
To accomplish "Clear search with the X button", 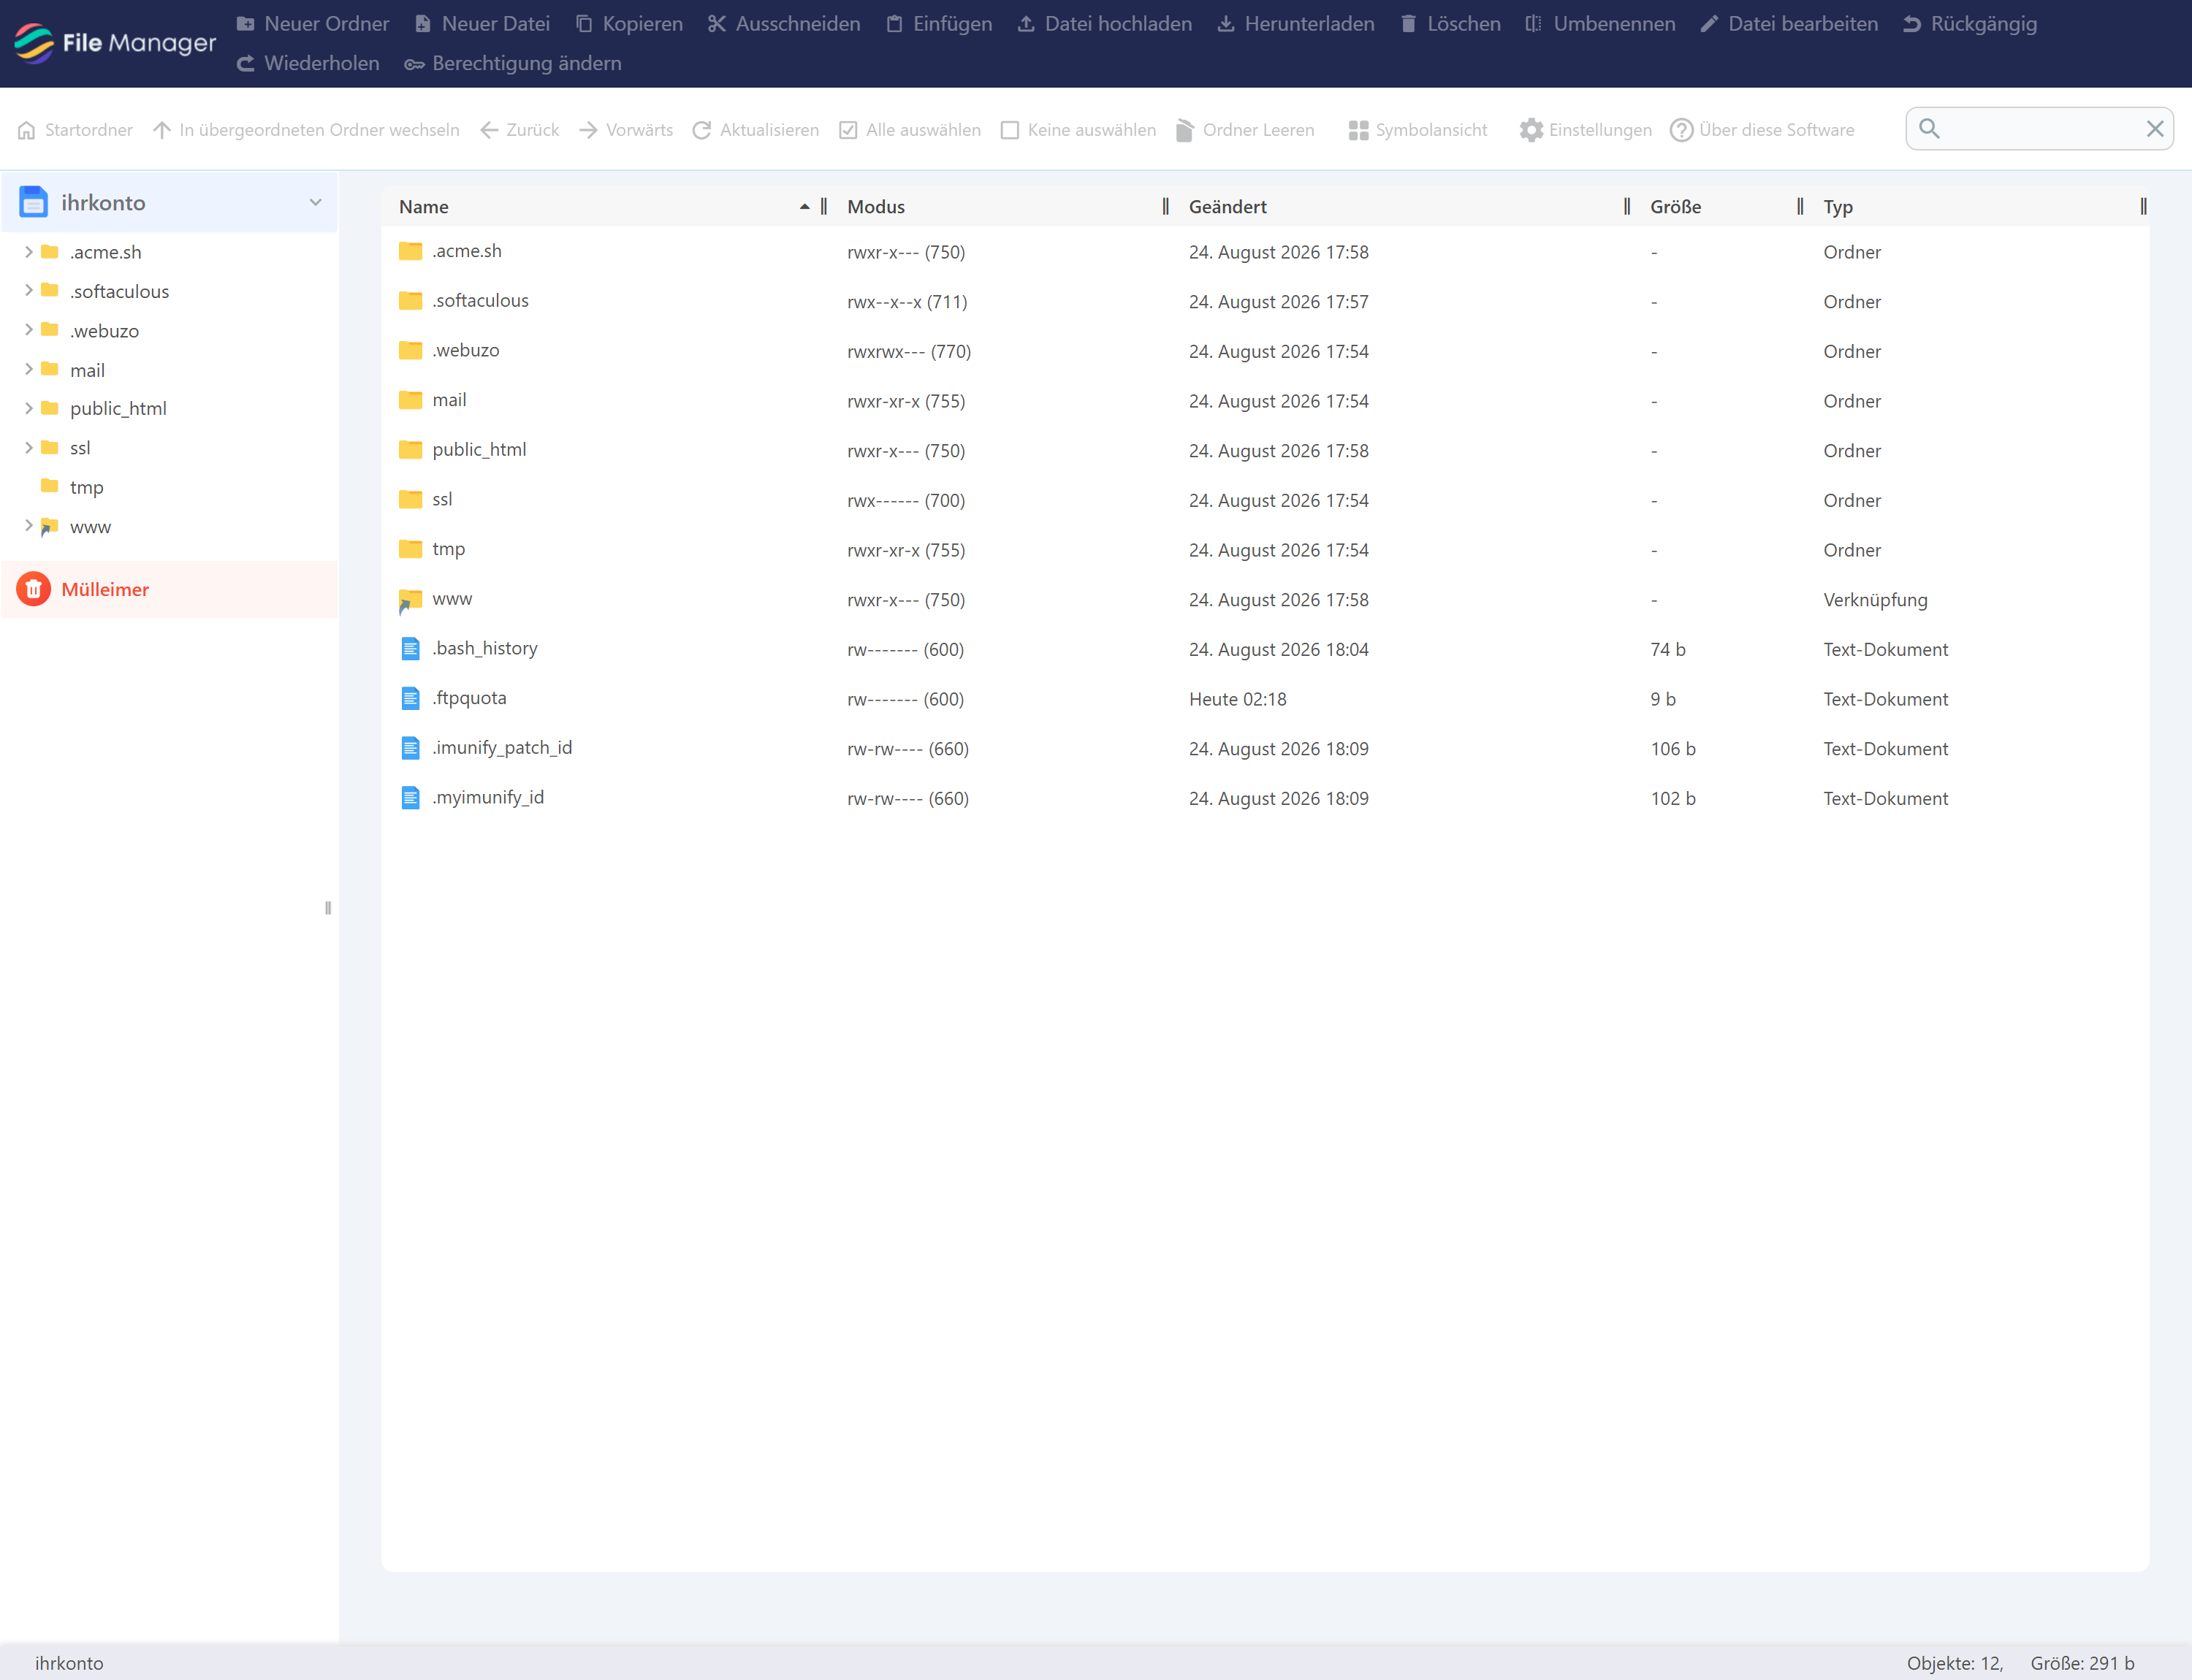I will tap(2155, 129).
